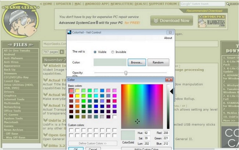Open Multimedia files category
Viewport: 239px width, 150px height.
12,103
